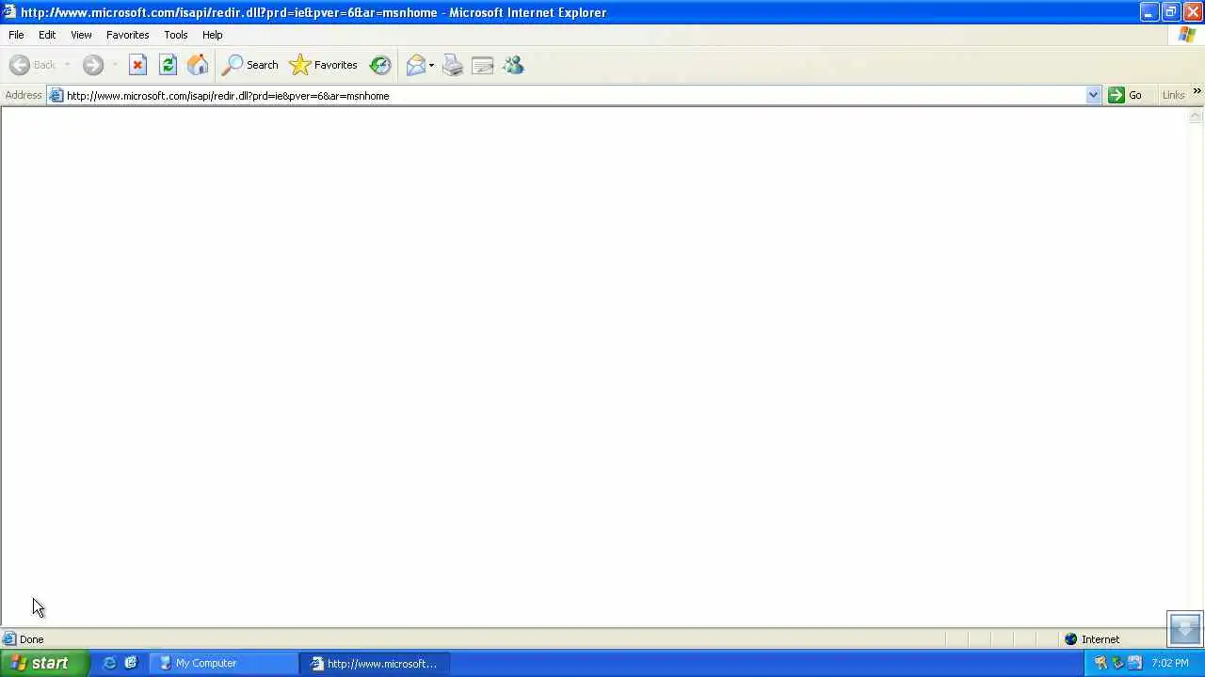Image resolution: width=1205 pixels, height=677 pixels.
Task: Open the Search pane from toolbar
Action: 250,65
